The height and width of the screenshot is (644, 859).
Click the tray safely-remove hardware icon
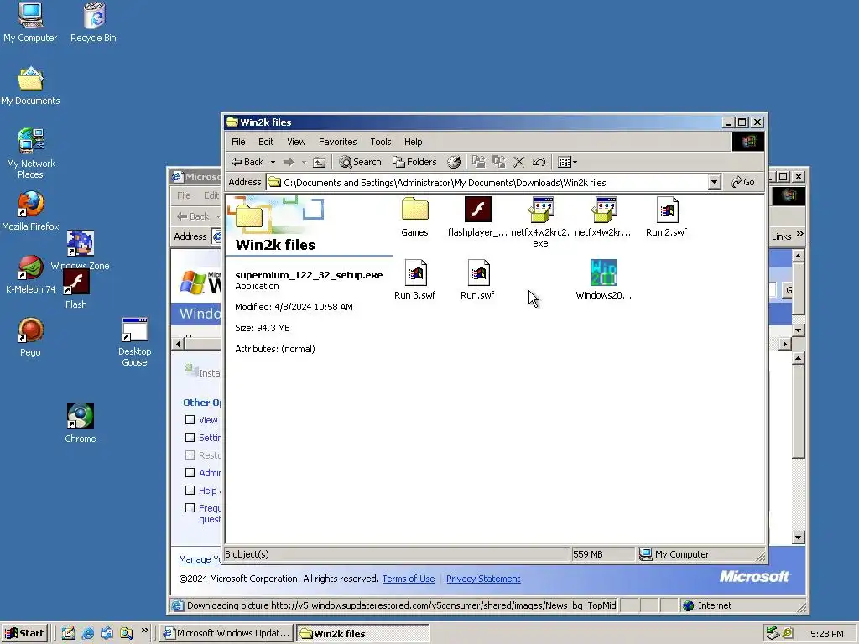773,633
